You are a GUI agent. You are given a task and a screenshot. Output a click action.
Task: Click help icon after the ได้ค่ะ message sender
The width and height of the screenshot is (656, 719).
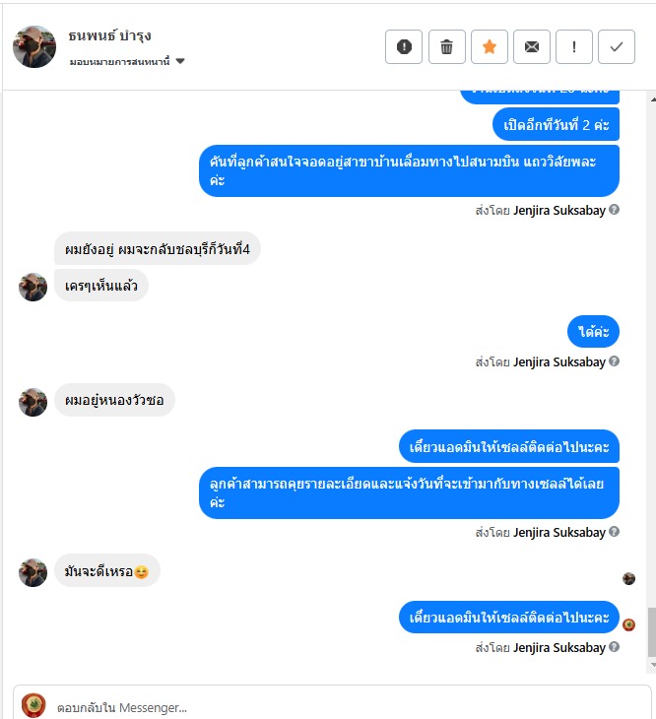pyautogui.click(x=615, y=361)
